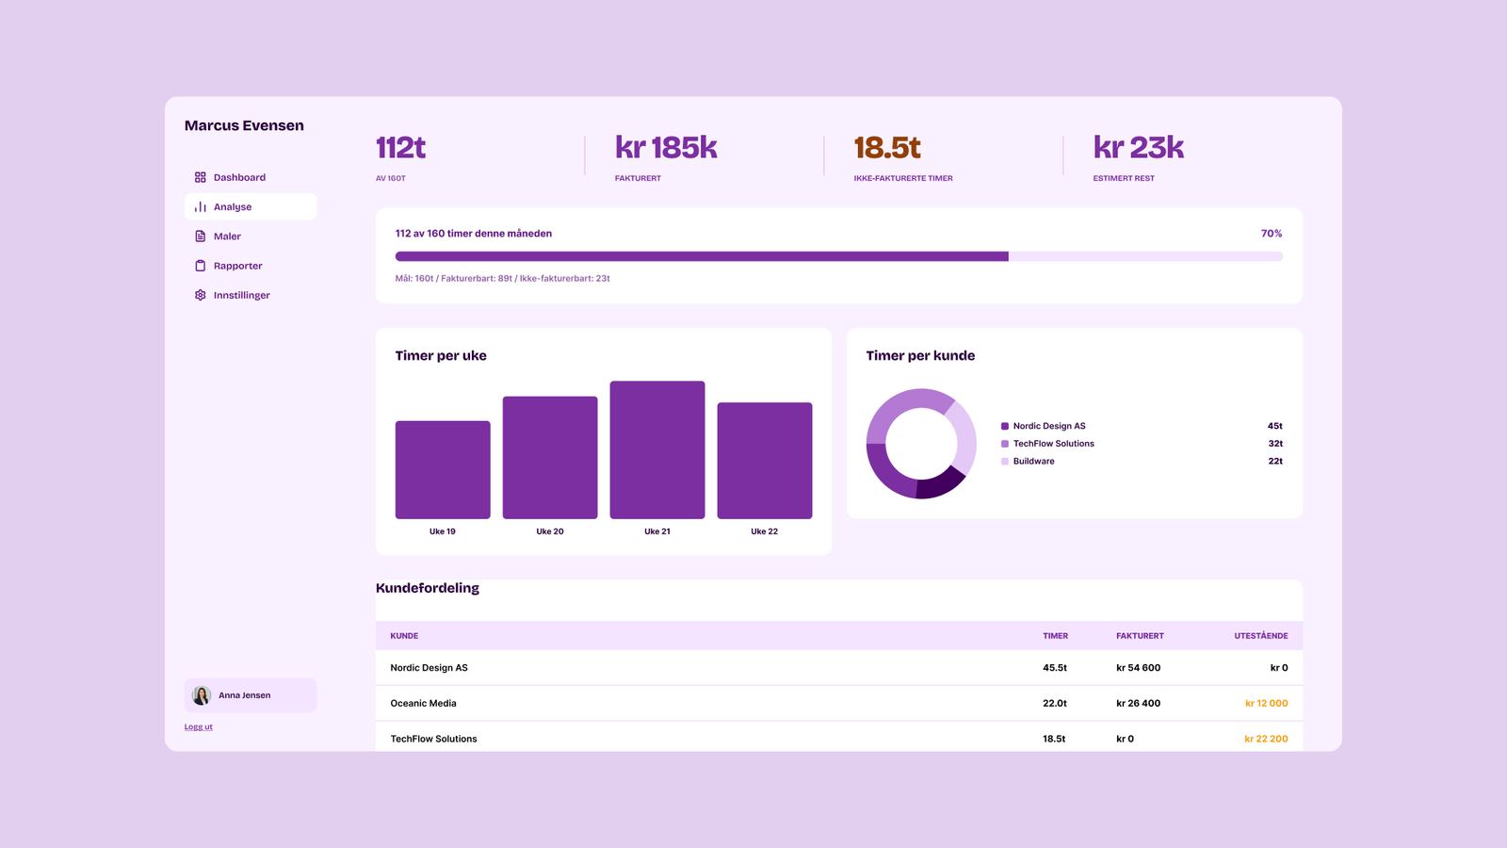The width and height of the screenshot is (1507, 848).
Task: Click the Innstillinger gear icon
Action: (200, 295)
